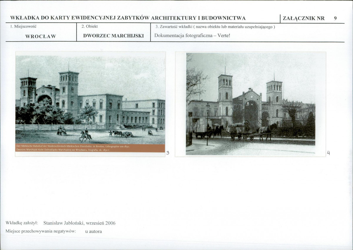Screen dimensions: 353x250
Task: Open the photograph with the horse carts
Action: 251,104
